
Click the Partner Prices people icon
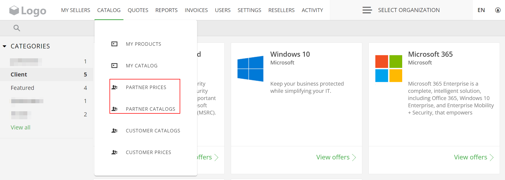115,87
